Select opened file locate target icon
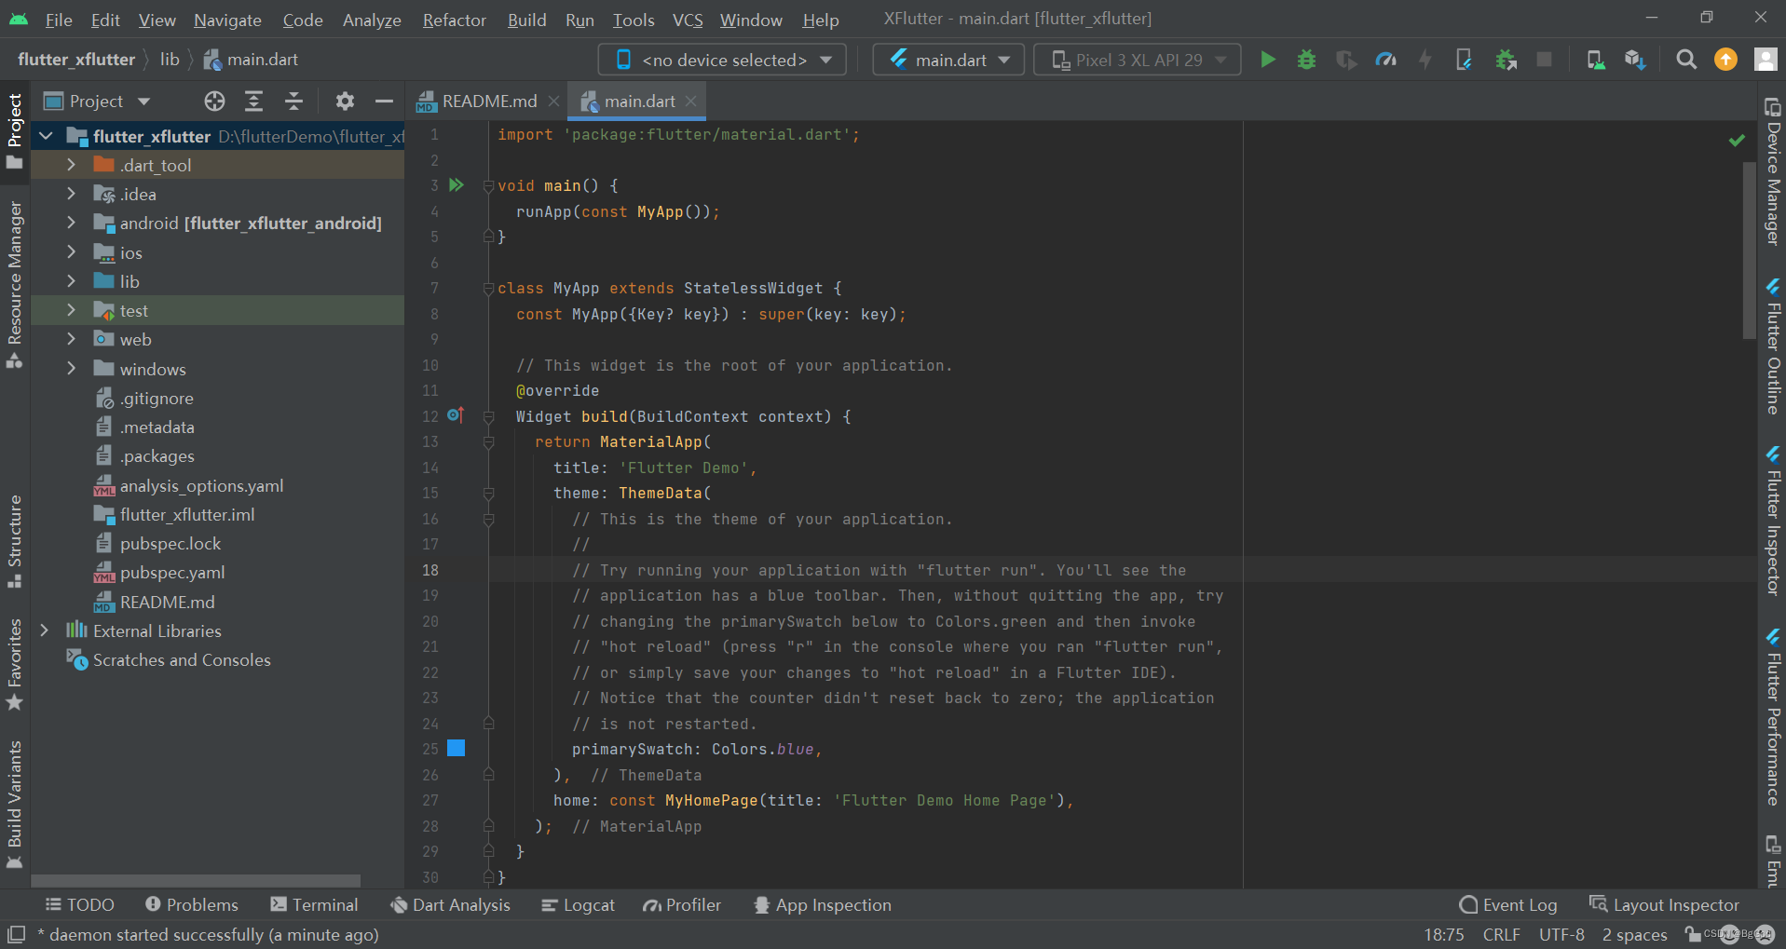 (x=214, y=101)
